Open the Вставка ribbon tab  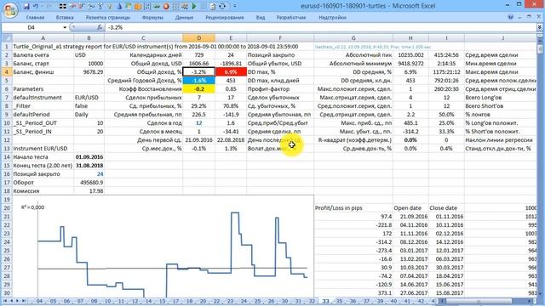click(65, 17)
